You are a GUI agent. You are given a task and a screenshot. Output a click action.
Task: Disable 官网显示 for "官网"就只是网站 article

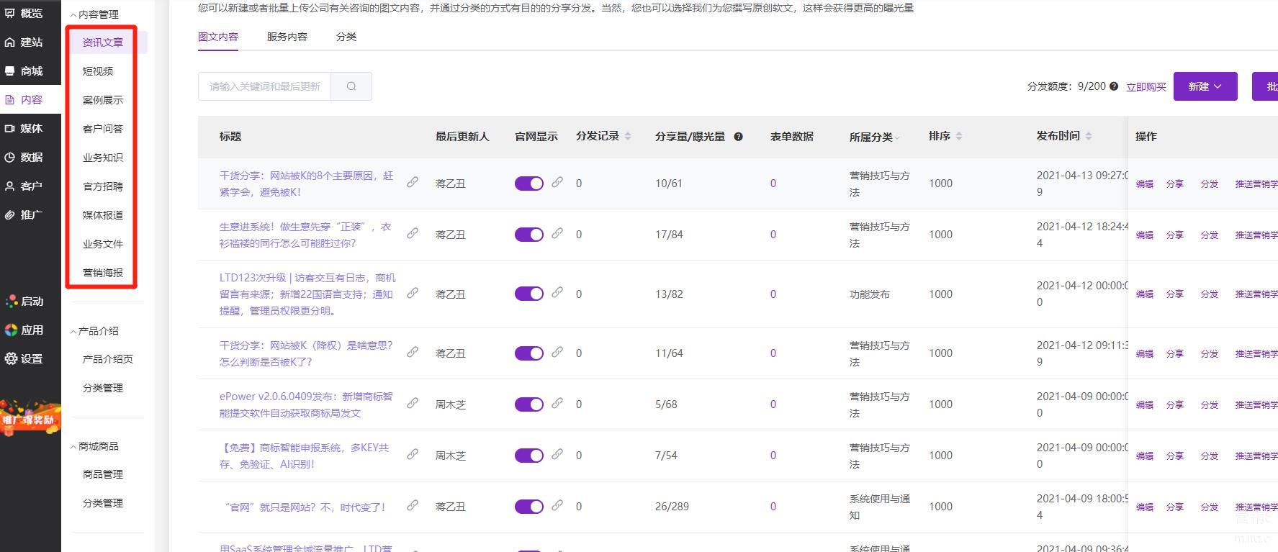tap(528, 507)
